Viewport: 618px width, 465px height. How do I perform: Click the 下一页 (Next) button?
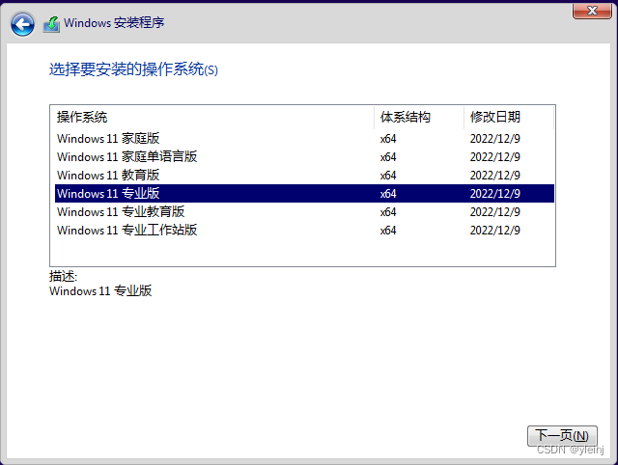coord(562,436)
